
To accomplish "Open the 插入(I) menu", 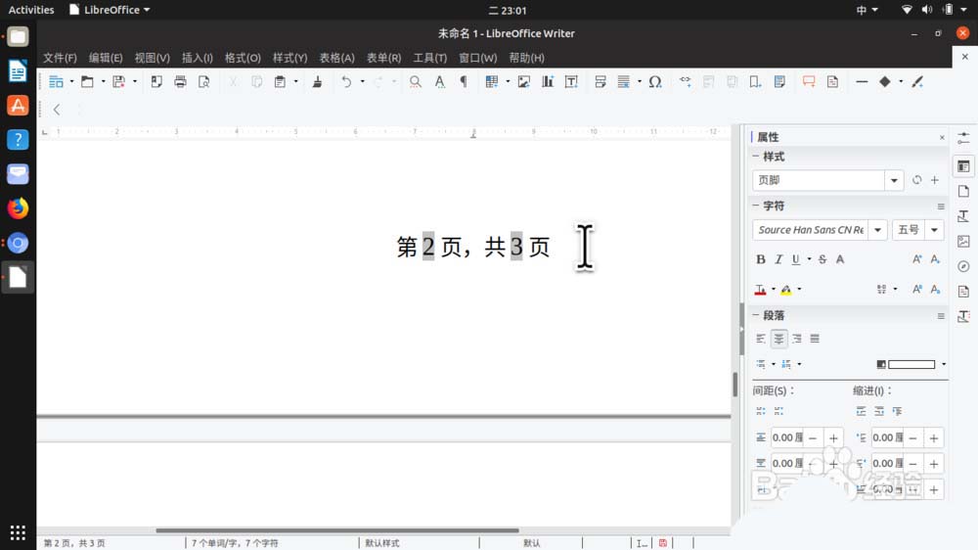I will click(197, 58).
